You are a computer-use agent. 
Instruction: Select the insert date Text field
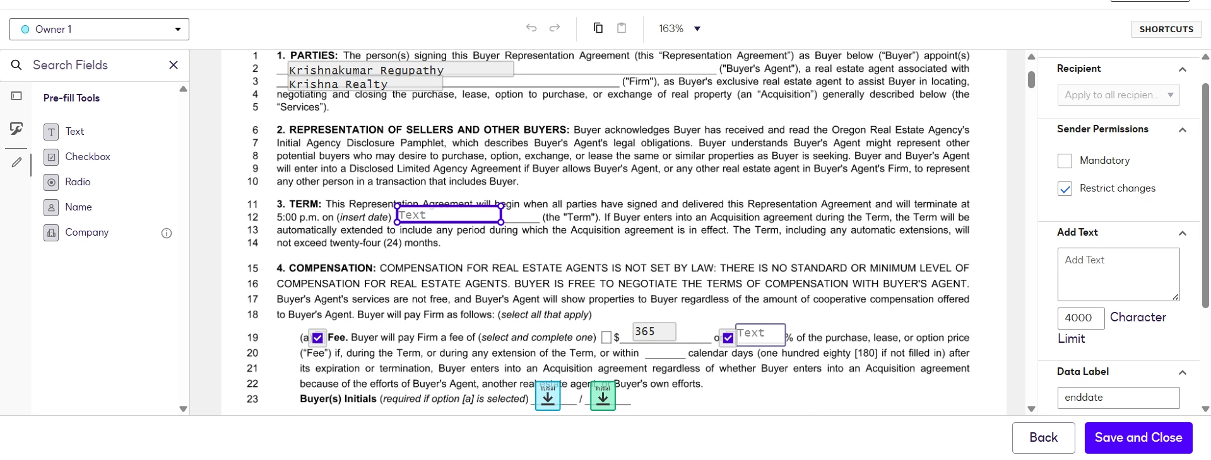(x=449, y=214)
